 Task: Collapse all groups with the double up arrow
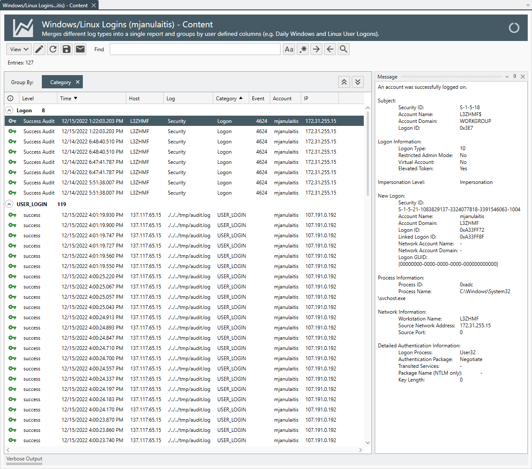(x=344, y=82)
